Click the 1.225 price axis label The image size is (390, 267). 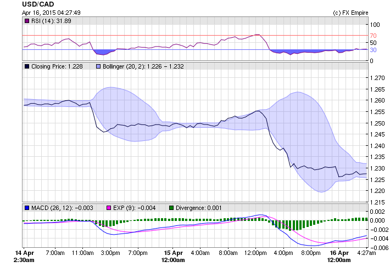pyautogui.click(x=377, y=180)
